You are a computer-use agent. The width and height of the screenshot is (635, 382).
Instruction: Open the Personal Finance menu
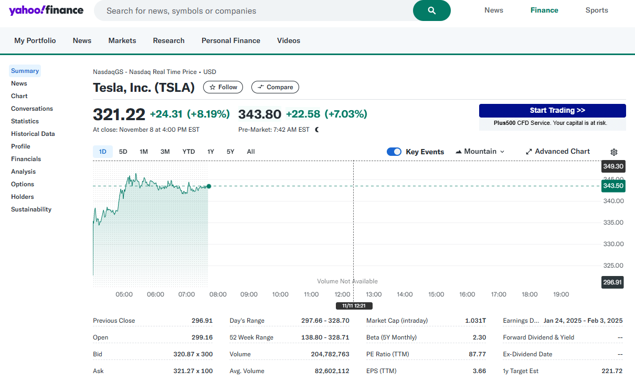pyautogui.click(x=231, y=40)
